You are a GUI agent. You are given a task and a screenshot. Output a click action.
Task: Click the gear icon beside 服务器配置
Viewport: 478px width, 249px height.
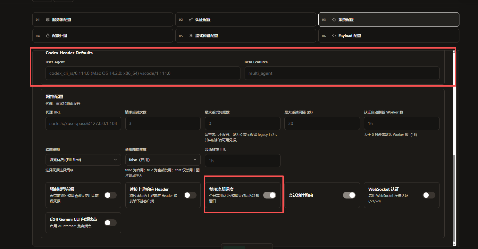click(x=48, y=19)
